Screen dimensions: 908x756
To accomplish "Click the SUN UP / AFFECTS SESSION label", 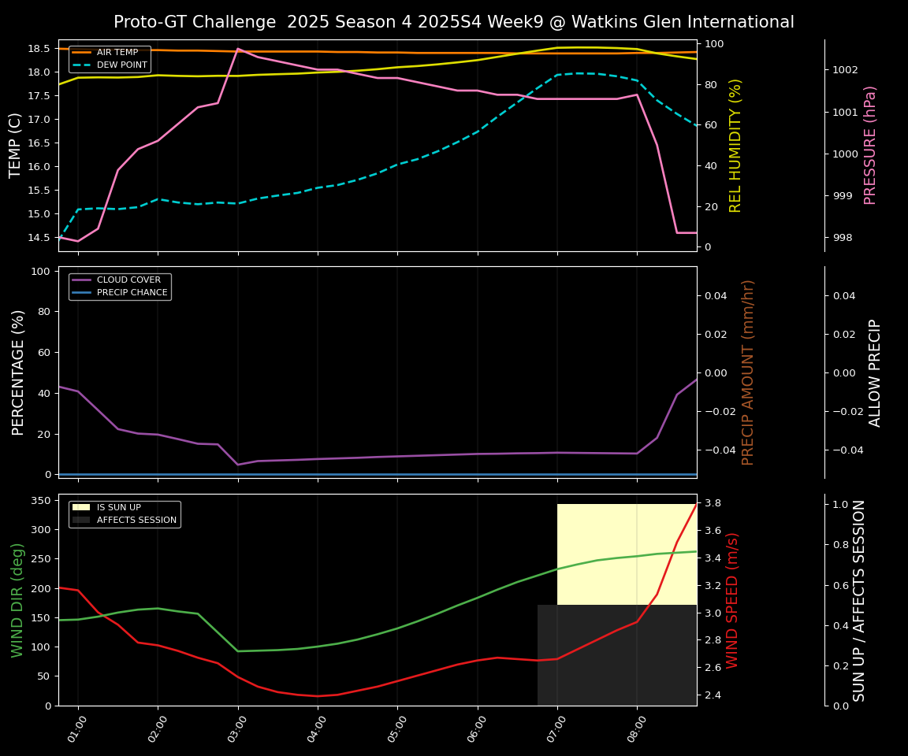I will tap(859, 599).
